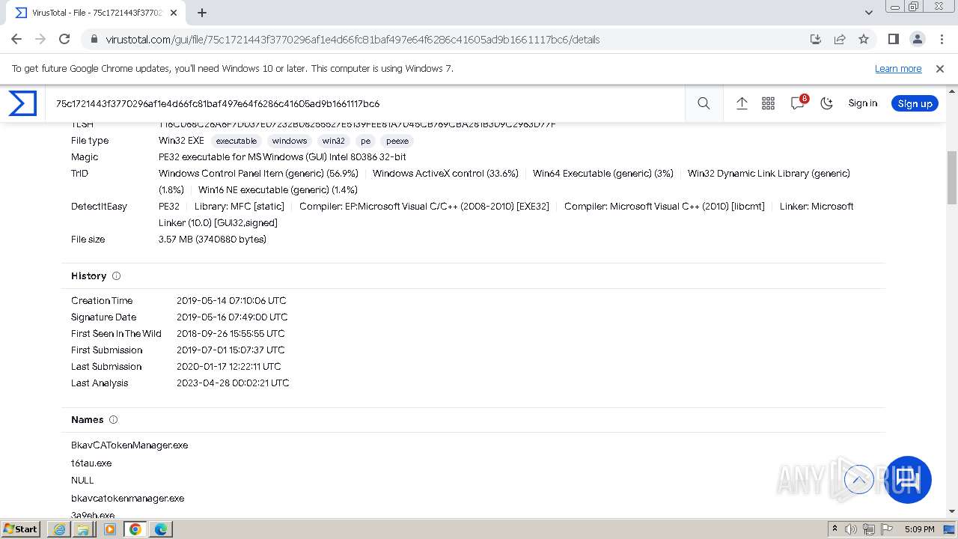This screenshot has height=539, width=958.
Task: Open the Chrome profile avatar icon
Action: [x=917, y=39]
